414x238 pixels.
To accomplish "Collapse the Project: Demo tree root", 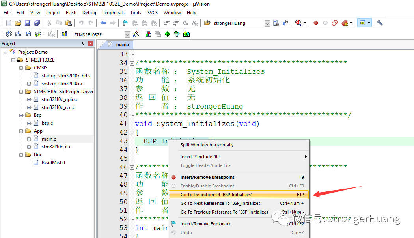I will [x=5, y=52].
